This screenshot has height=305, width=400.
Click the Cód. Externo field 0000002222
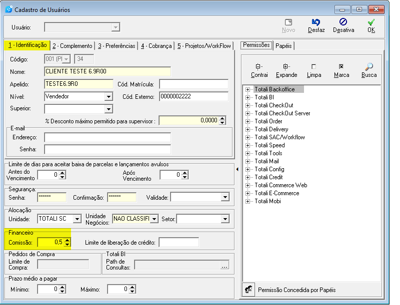(194, 96)
